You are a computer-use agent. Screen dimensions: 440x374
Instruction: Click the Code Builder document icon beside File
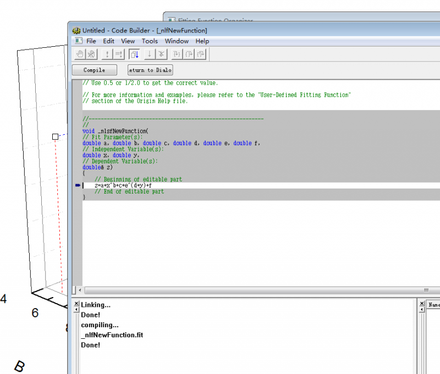tap(78, 41)
